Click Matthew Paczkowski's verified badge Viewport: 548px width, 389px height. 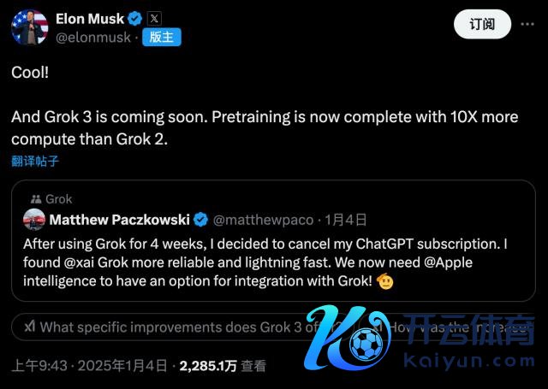200,220
